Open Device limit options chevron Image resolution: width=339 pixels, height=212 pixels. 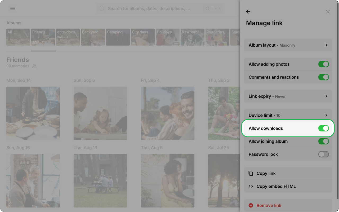pyautogui.click(x=326, y=115)
